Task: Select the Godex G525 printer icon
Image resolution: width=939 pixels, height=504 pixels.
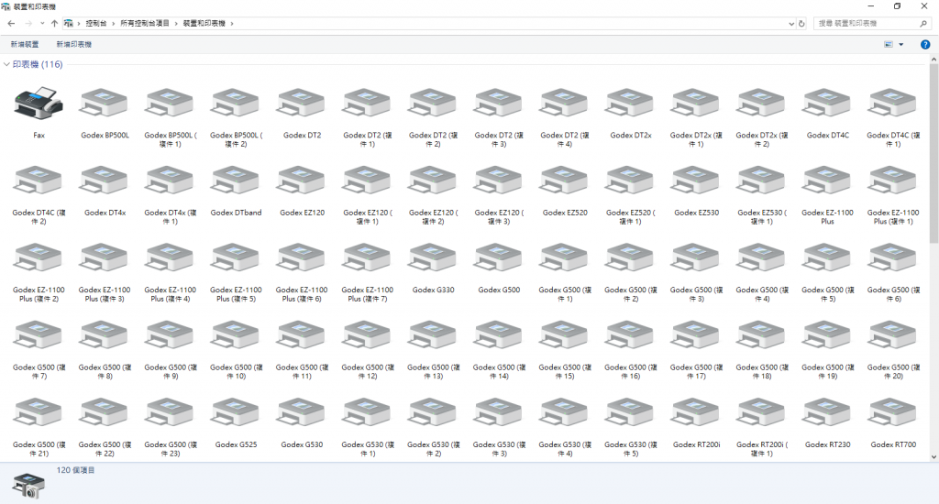Action: (236, 412)
